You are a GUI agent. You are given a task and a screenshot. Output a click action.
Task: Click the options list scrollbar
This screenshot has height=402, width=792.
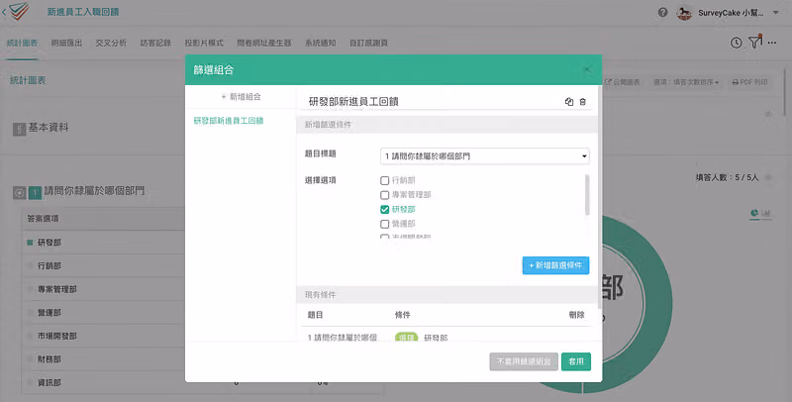coord(587,195)
